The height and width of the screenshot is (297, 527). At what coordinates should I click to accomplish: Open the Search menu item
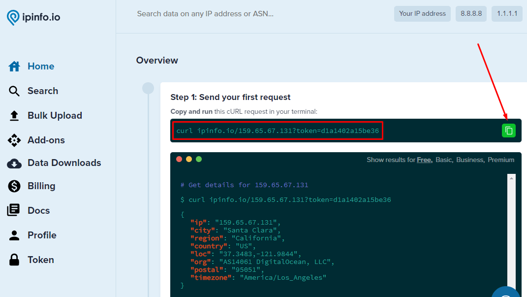coord(43,91)
